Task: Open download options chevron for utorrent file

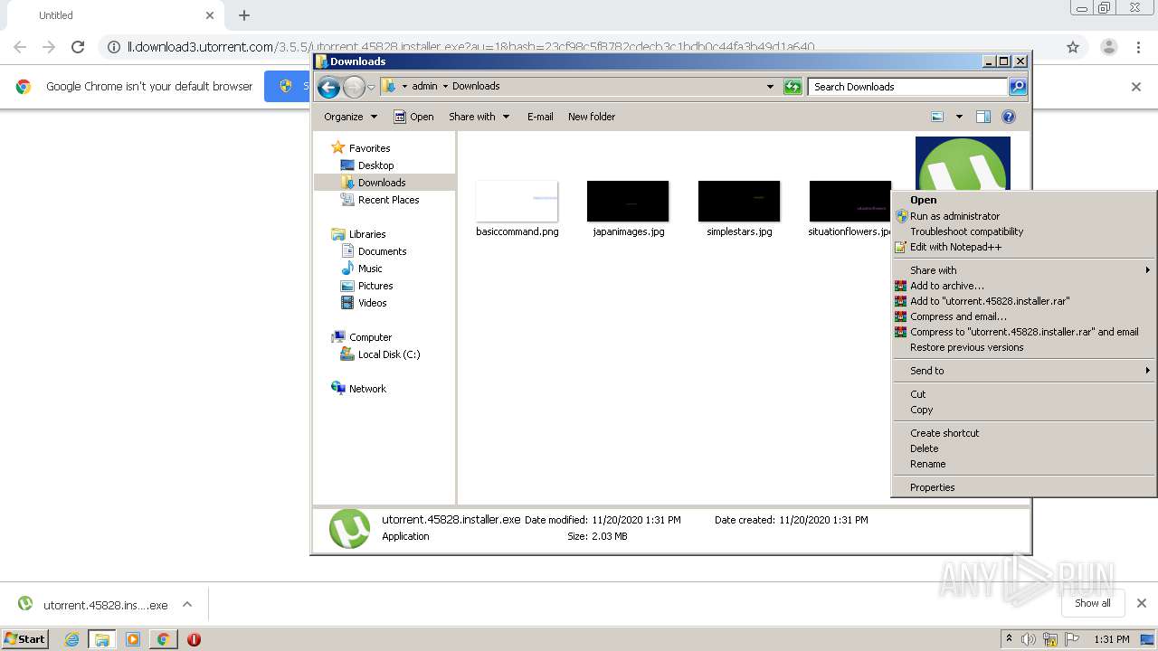Action: tap(187, 605)
